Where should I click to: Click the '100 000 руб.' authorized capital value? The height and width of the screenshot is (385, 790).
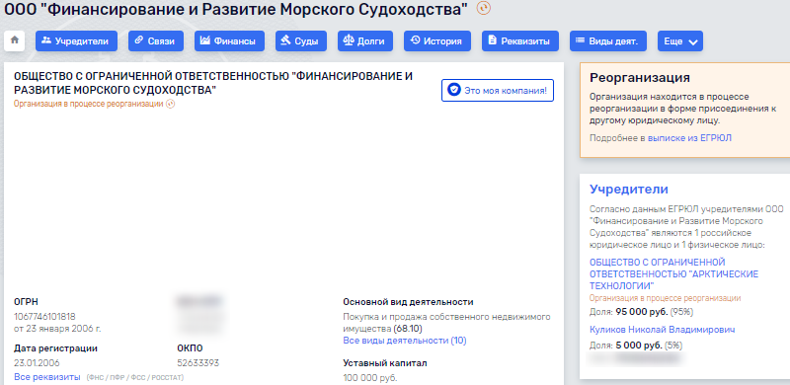point(369,378)
